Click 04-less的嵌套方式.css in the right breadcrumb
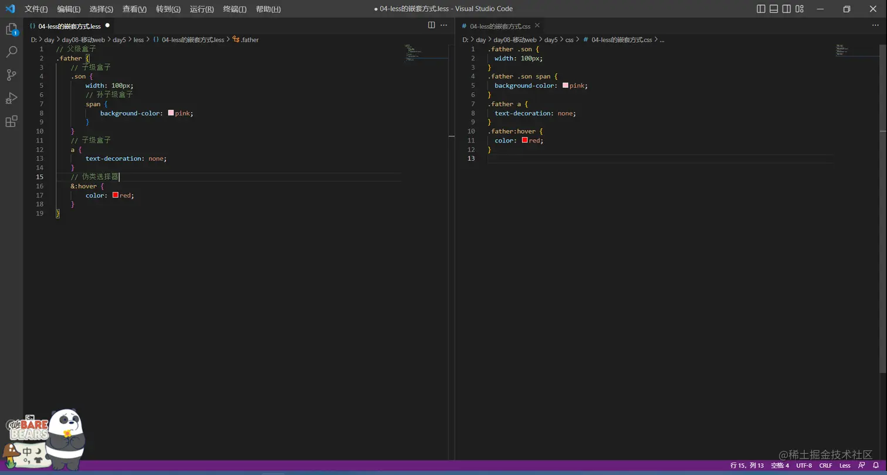 pyautogui.click(x=622, y=40)
